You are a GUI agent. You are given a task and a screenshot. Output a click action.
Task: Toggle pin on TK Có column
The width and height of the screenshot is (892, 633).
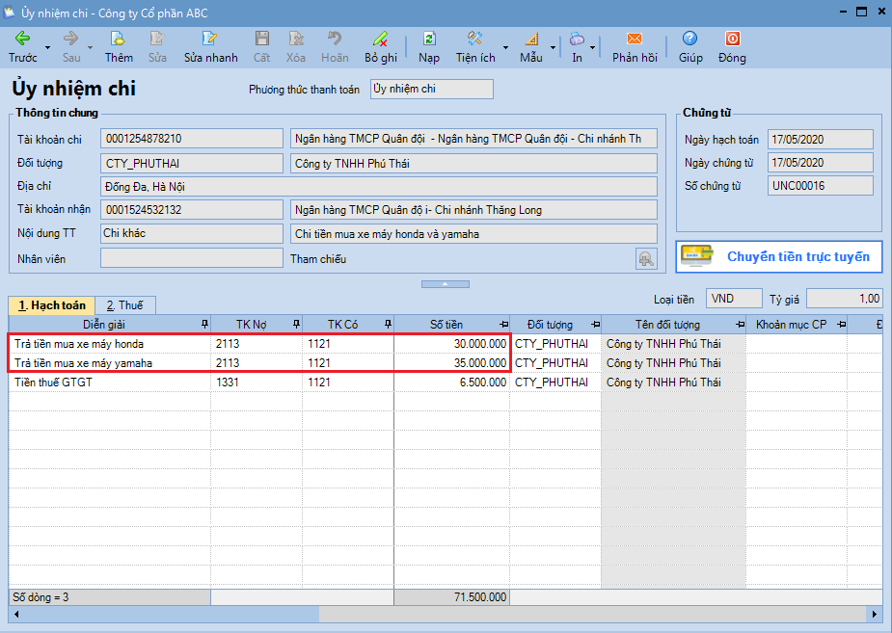(388, 325)
